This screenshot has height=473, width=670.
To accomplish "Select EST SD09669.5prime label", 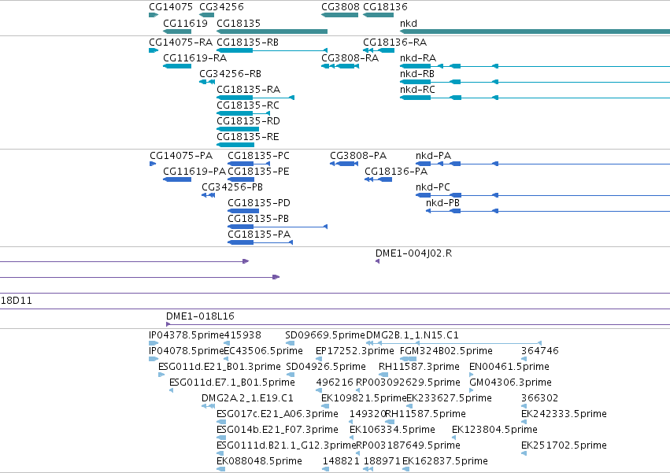I will click(x=325, y=336).
